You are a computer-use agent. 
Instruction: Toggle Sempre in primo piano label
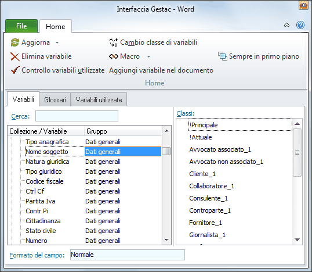tap(264, 56)
